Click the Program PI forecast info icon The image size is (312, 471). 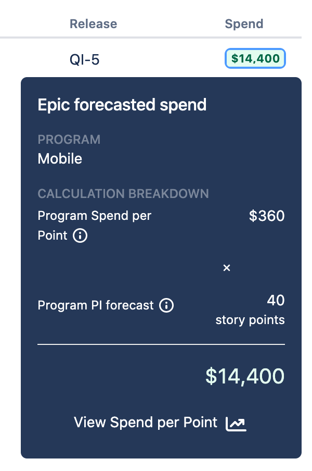tap(165, 306)
